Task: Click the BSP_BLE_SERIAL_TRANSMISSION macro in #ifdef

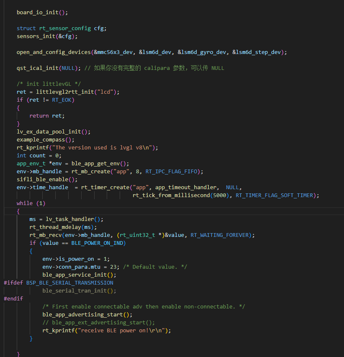Action: click(x=70, y=283)
